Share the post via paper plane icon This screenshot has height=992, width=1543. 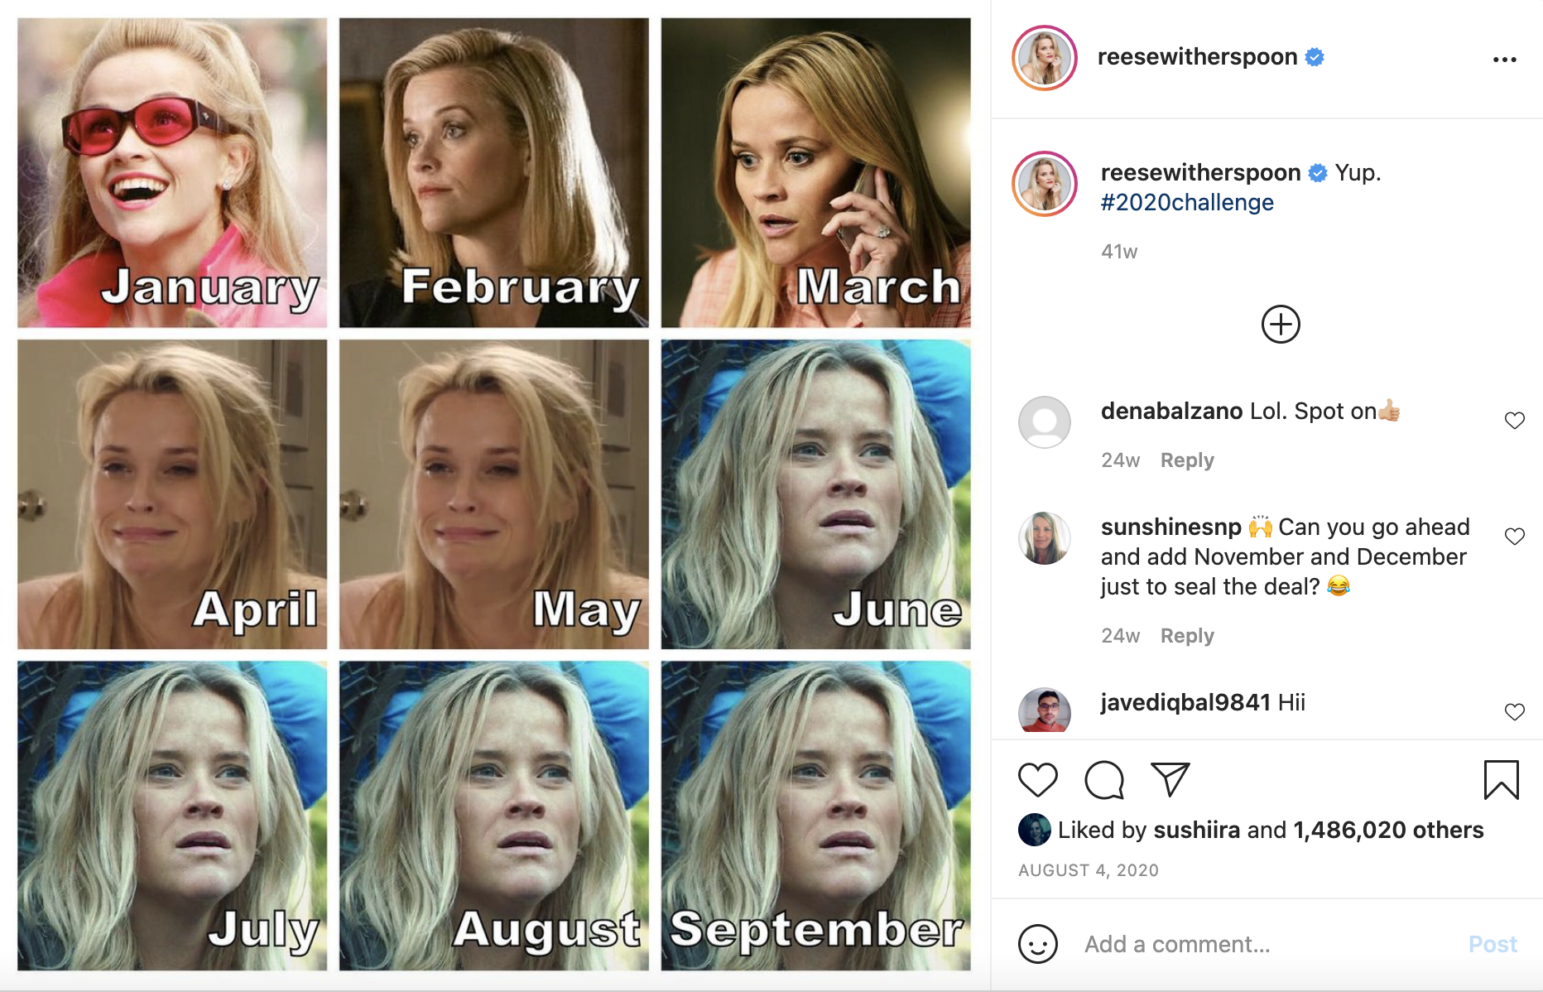[1170, 780]
